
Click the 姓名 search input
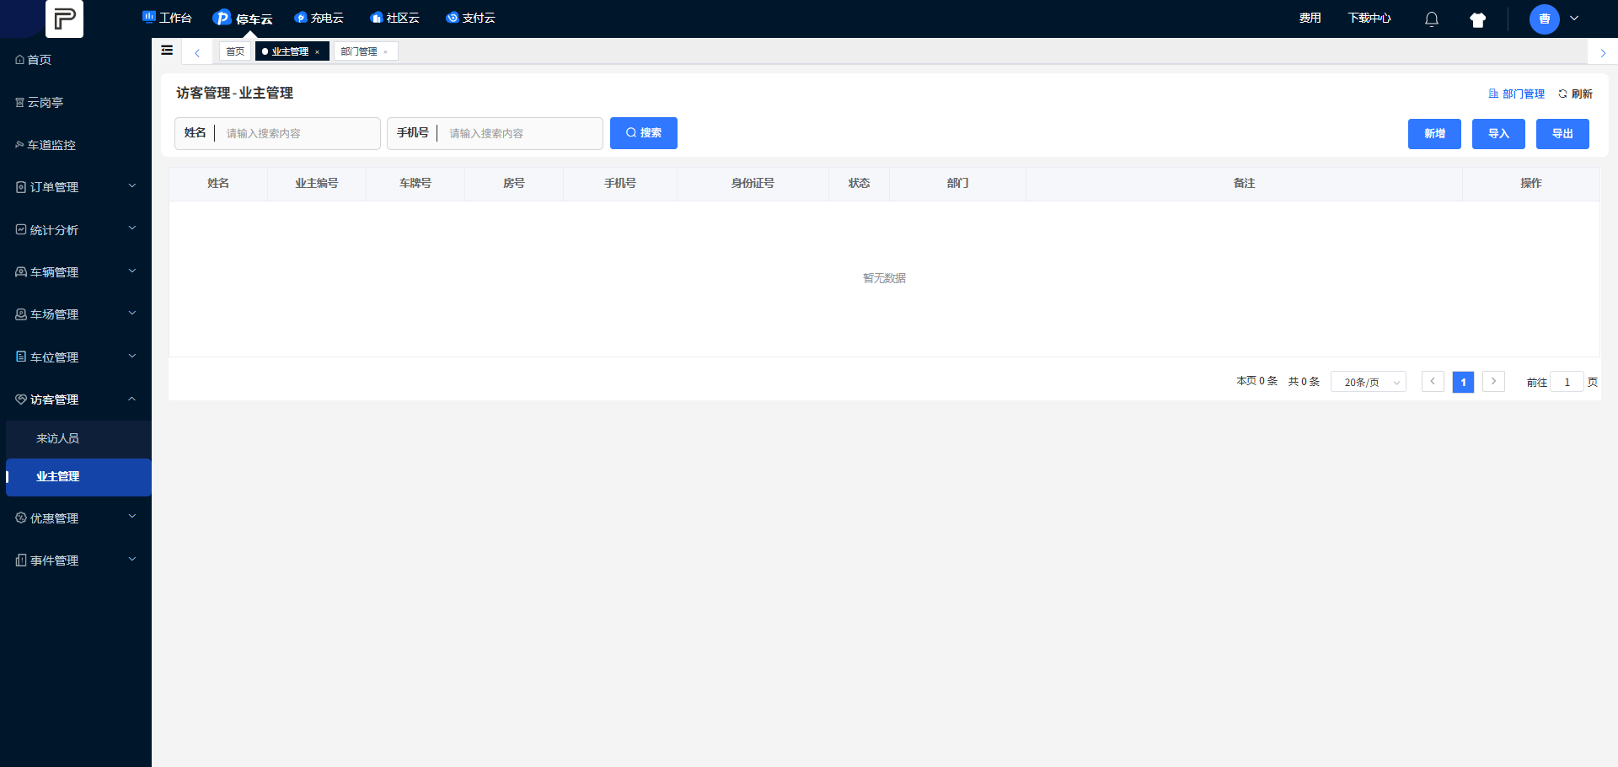click(299, 133)
